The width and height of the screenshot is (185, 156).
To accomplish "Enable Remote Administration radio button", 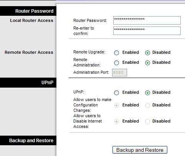I will pos(116,63).
